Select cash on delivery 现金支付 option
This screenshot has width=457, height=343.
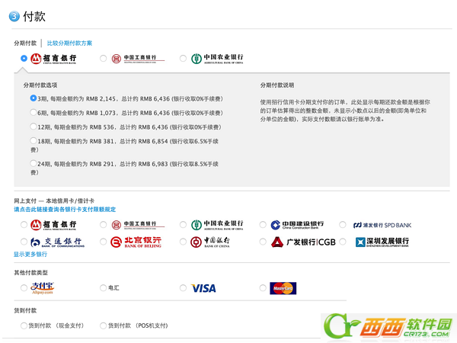point(24,325)
